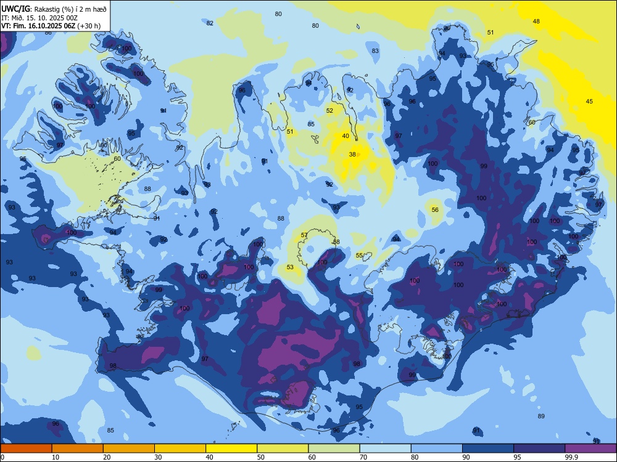This screenshot has width=617, height=462.
Task: Click the humidity value 56 in the yellow patch
Action: [x=435, y=210]
